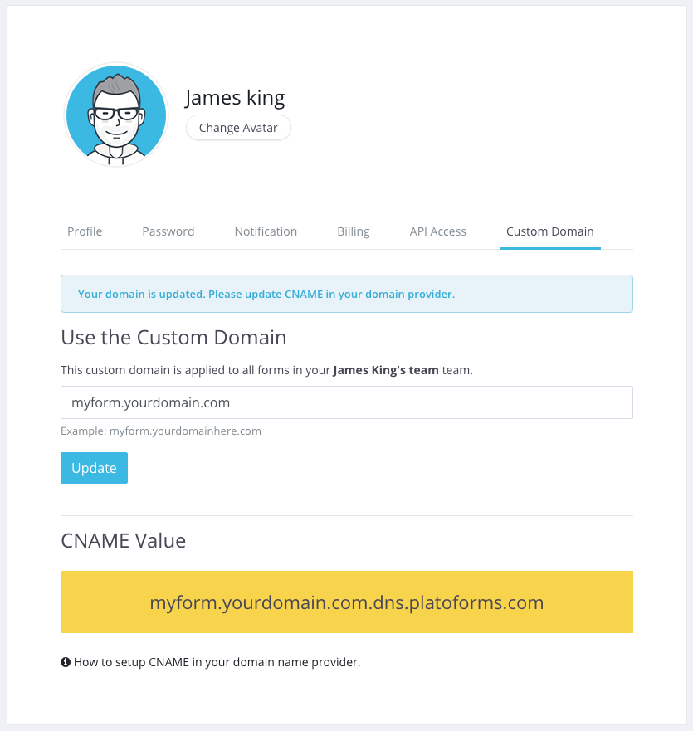The width and height of the screenshot is (693, 731).
Task: Focus the custom domain text field
Action: (x=347, y=402)
